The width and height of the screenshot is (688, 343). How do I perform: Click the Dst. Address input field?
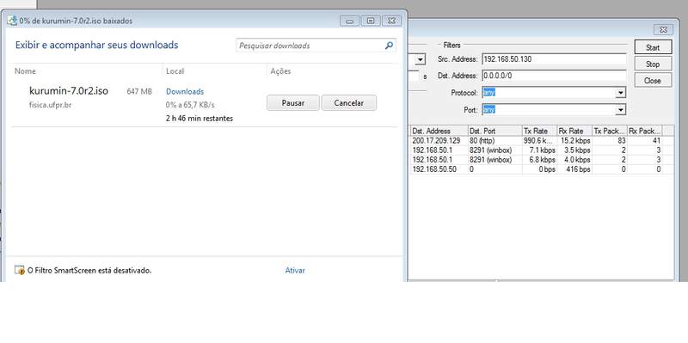point(554,76)
